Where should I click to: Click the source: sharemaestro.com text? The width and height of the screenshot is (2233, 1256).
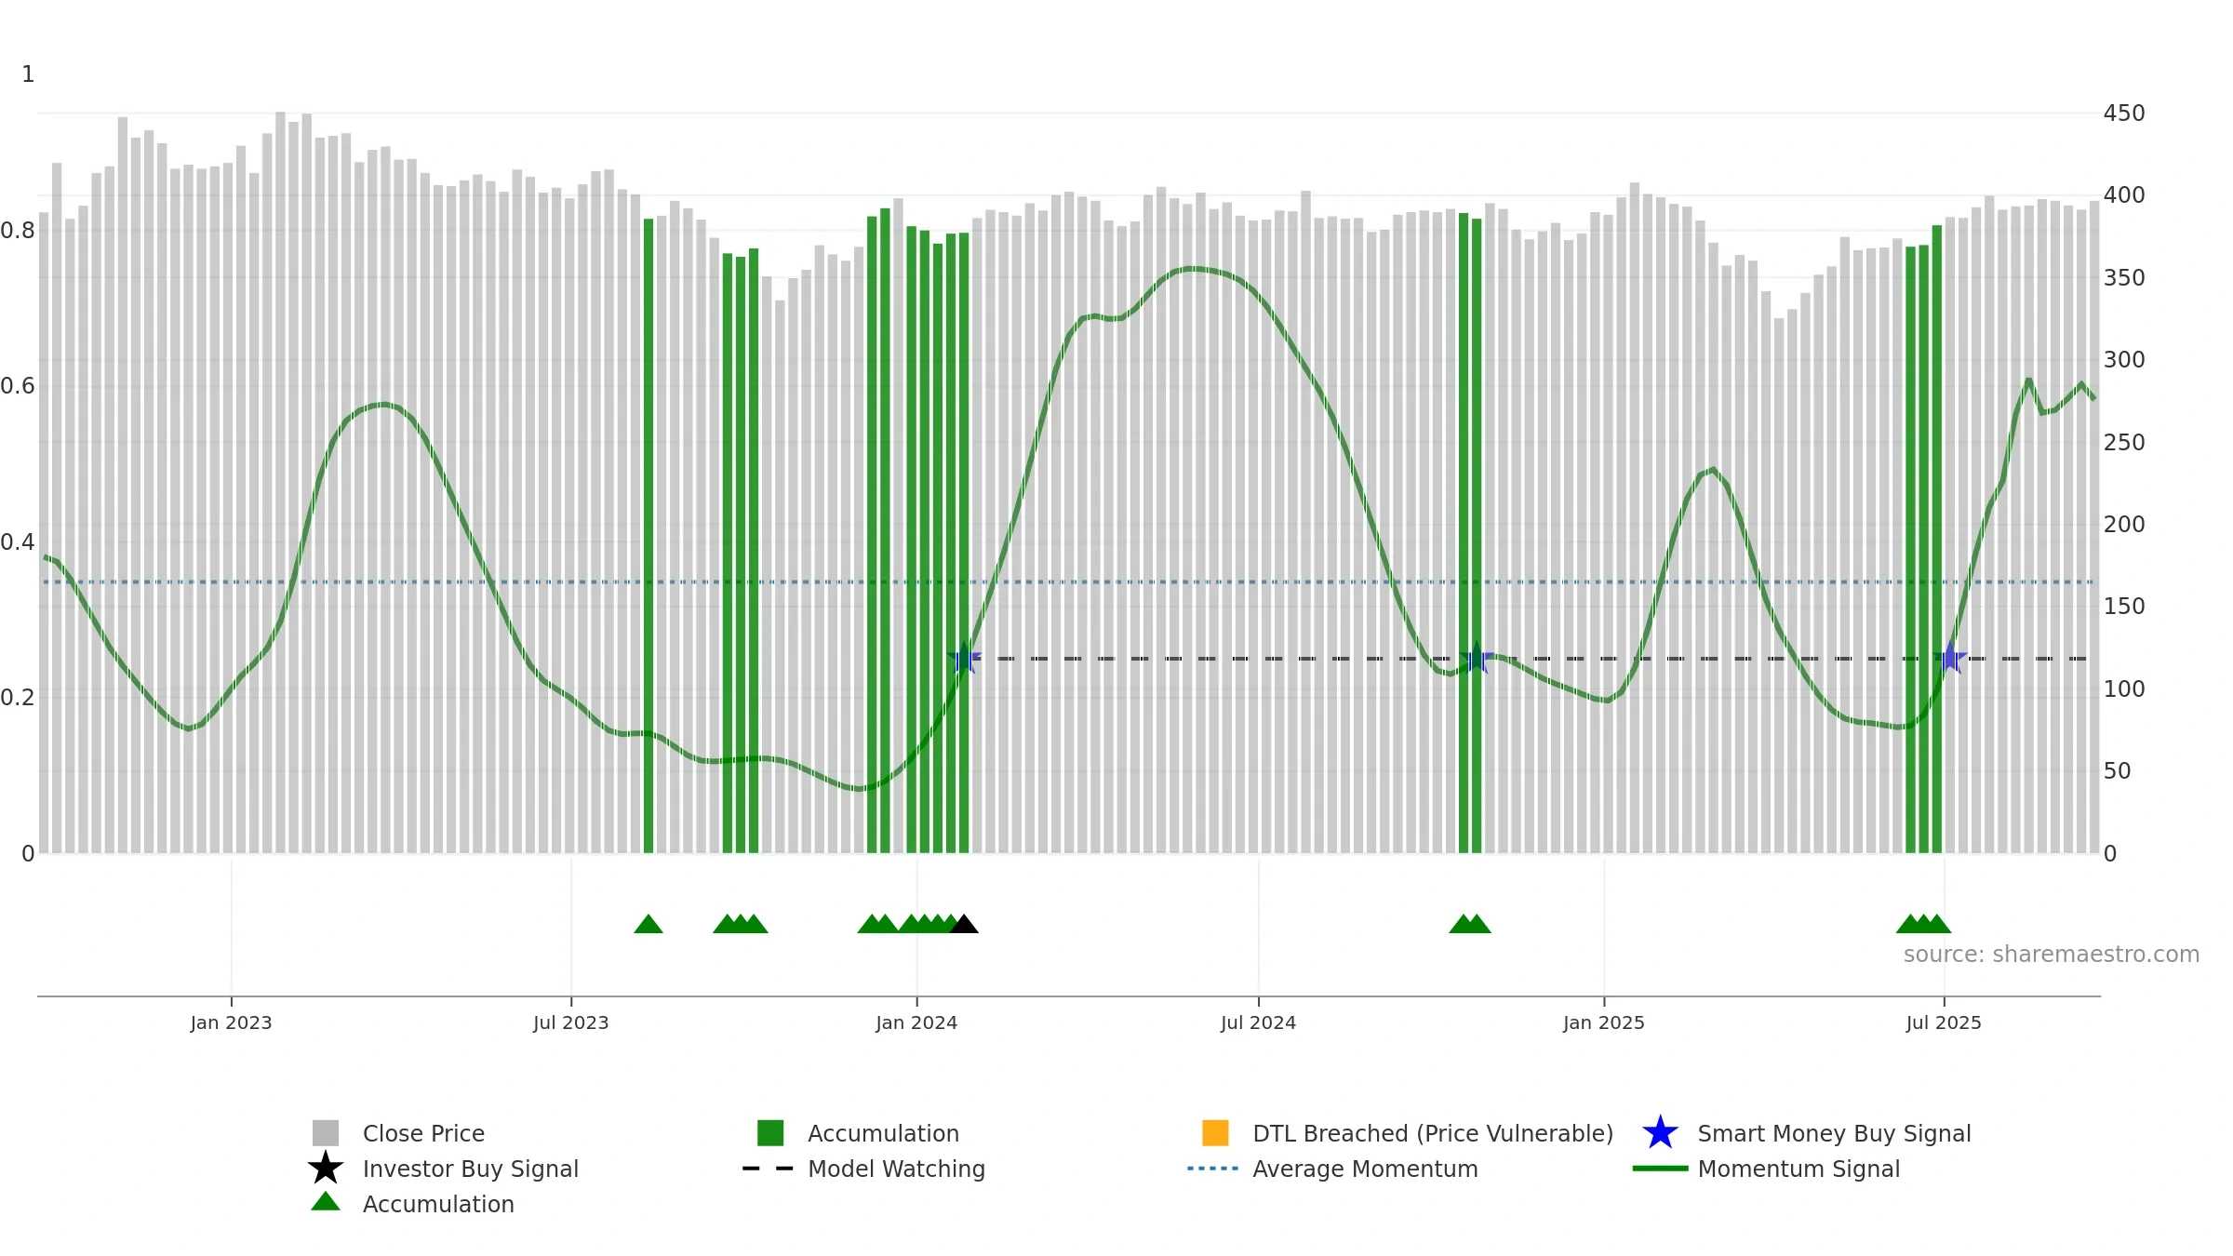point(2052,955)
